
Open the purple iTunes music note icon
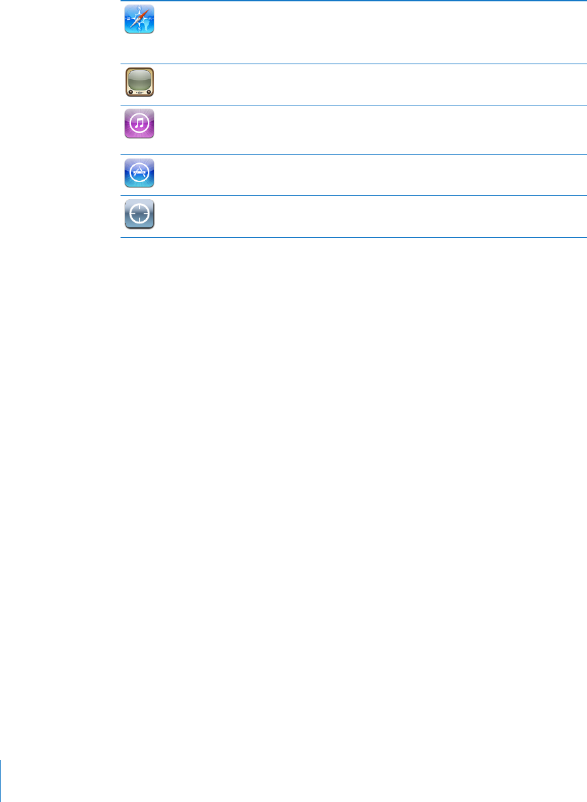[139, 124]
